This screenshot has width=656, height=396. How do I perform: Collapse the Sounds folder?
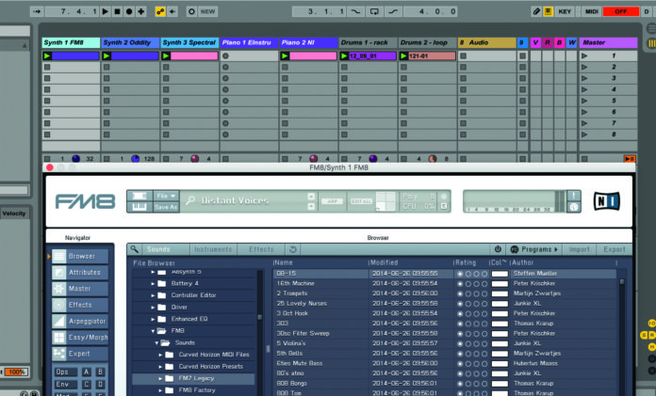156,343
